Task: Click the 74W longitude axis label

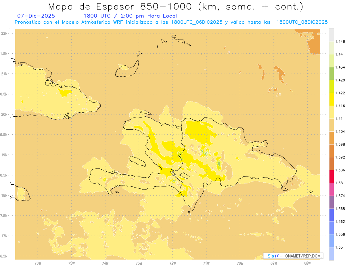Action: pos(105,263)
